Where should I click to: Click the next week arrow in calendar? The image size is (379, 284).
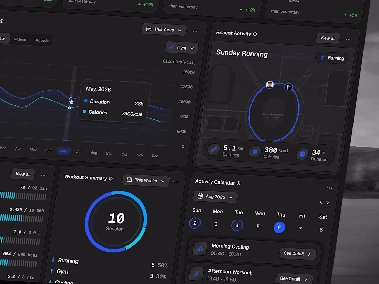[x=328, y=203]
